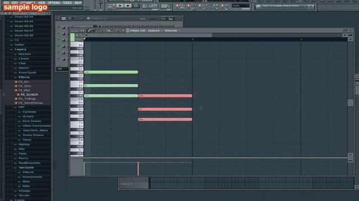Open the Snare Drums folder

[33, 135]
